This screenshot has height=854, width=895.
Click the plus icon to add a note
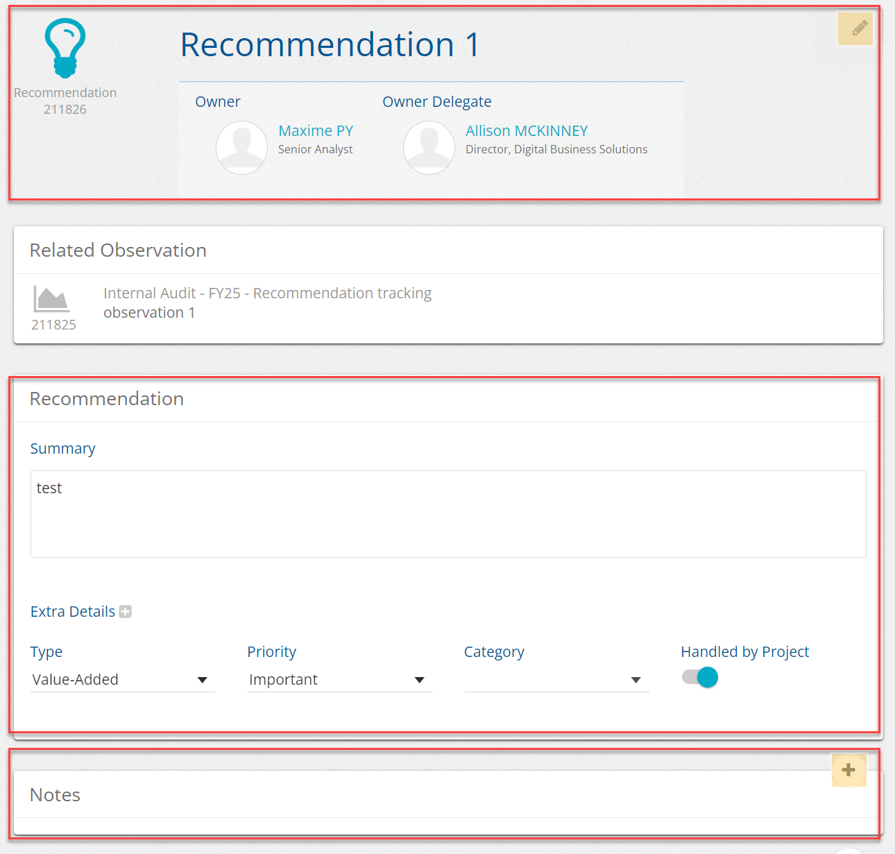(x=848, y=770)
